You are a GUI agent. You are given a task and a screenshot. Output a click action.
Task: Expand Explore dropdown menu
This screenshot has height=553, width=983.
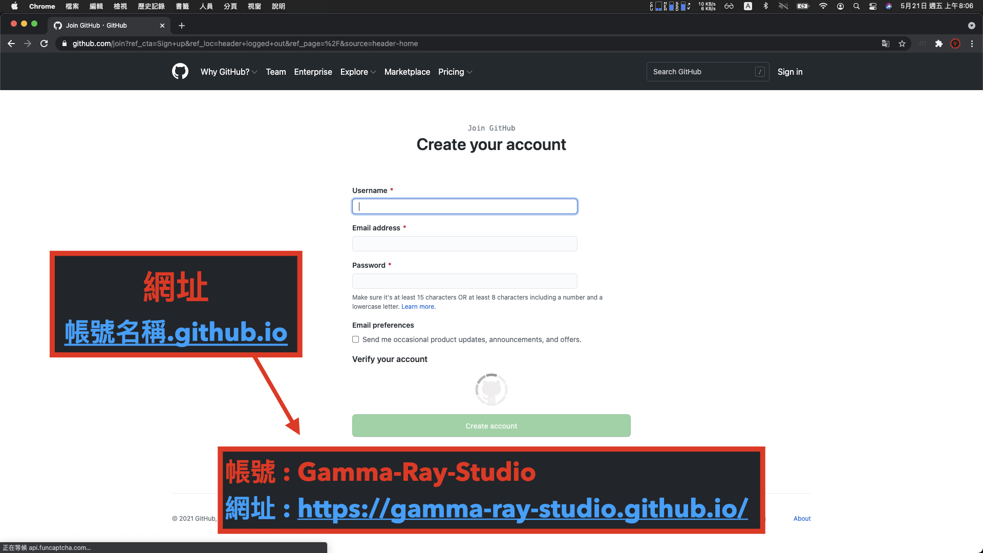tap(358, 72)
